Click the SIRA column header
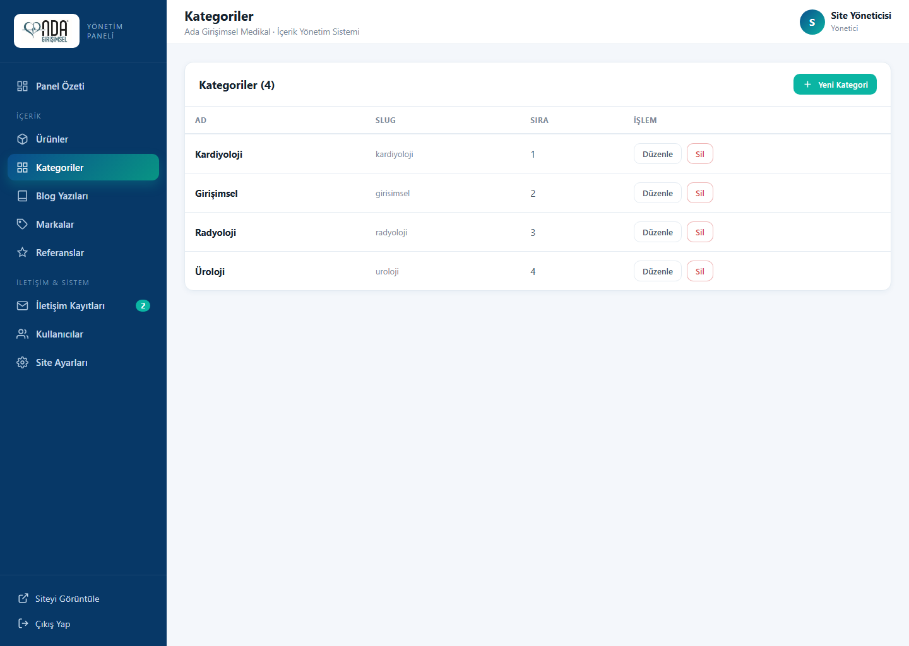 [539, 120]
